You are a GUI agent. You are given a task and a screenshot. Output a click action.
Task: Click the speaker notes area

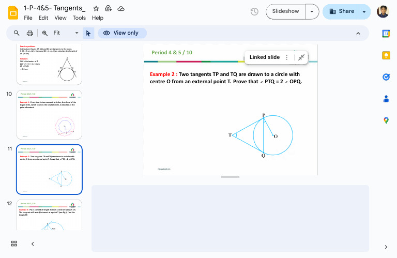tap(230, 218)
